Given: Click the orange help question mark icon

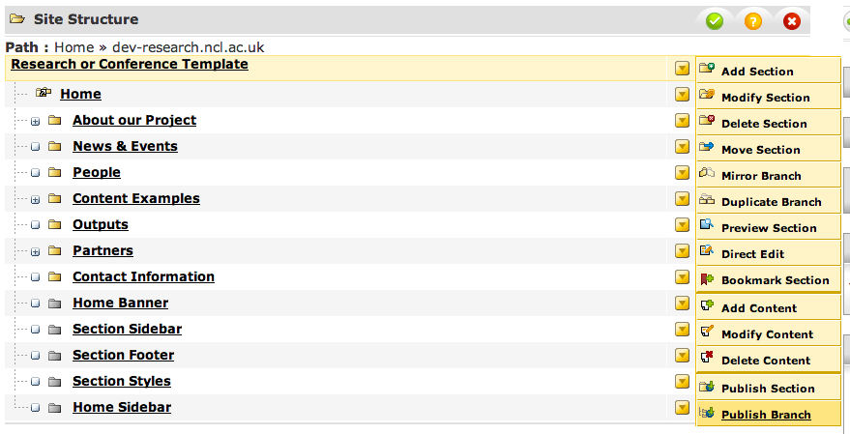Looking at the screenshot, I should pos(753,20).
